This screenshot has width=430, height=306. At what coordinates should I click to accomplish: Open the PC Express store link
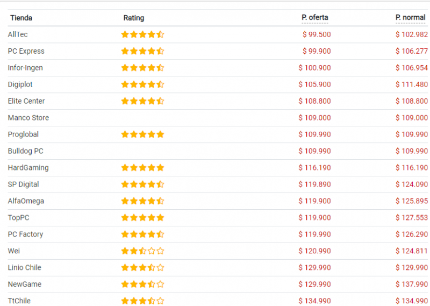click(x=26, y=51)
